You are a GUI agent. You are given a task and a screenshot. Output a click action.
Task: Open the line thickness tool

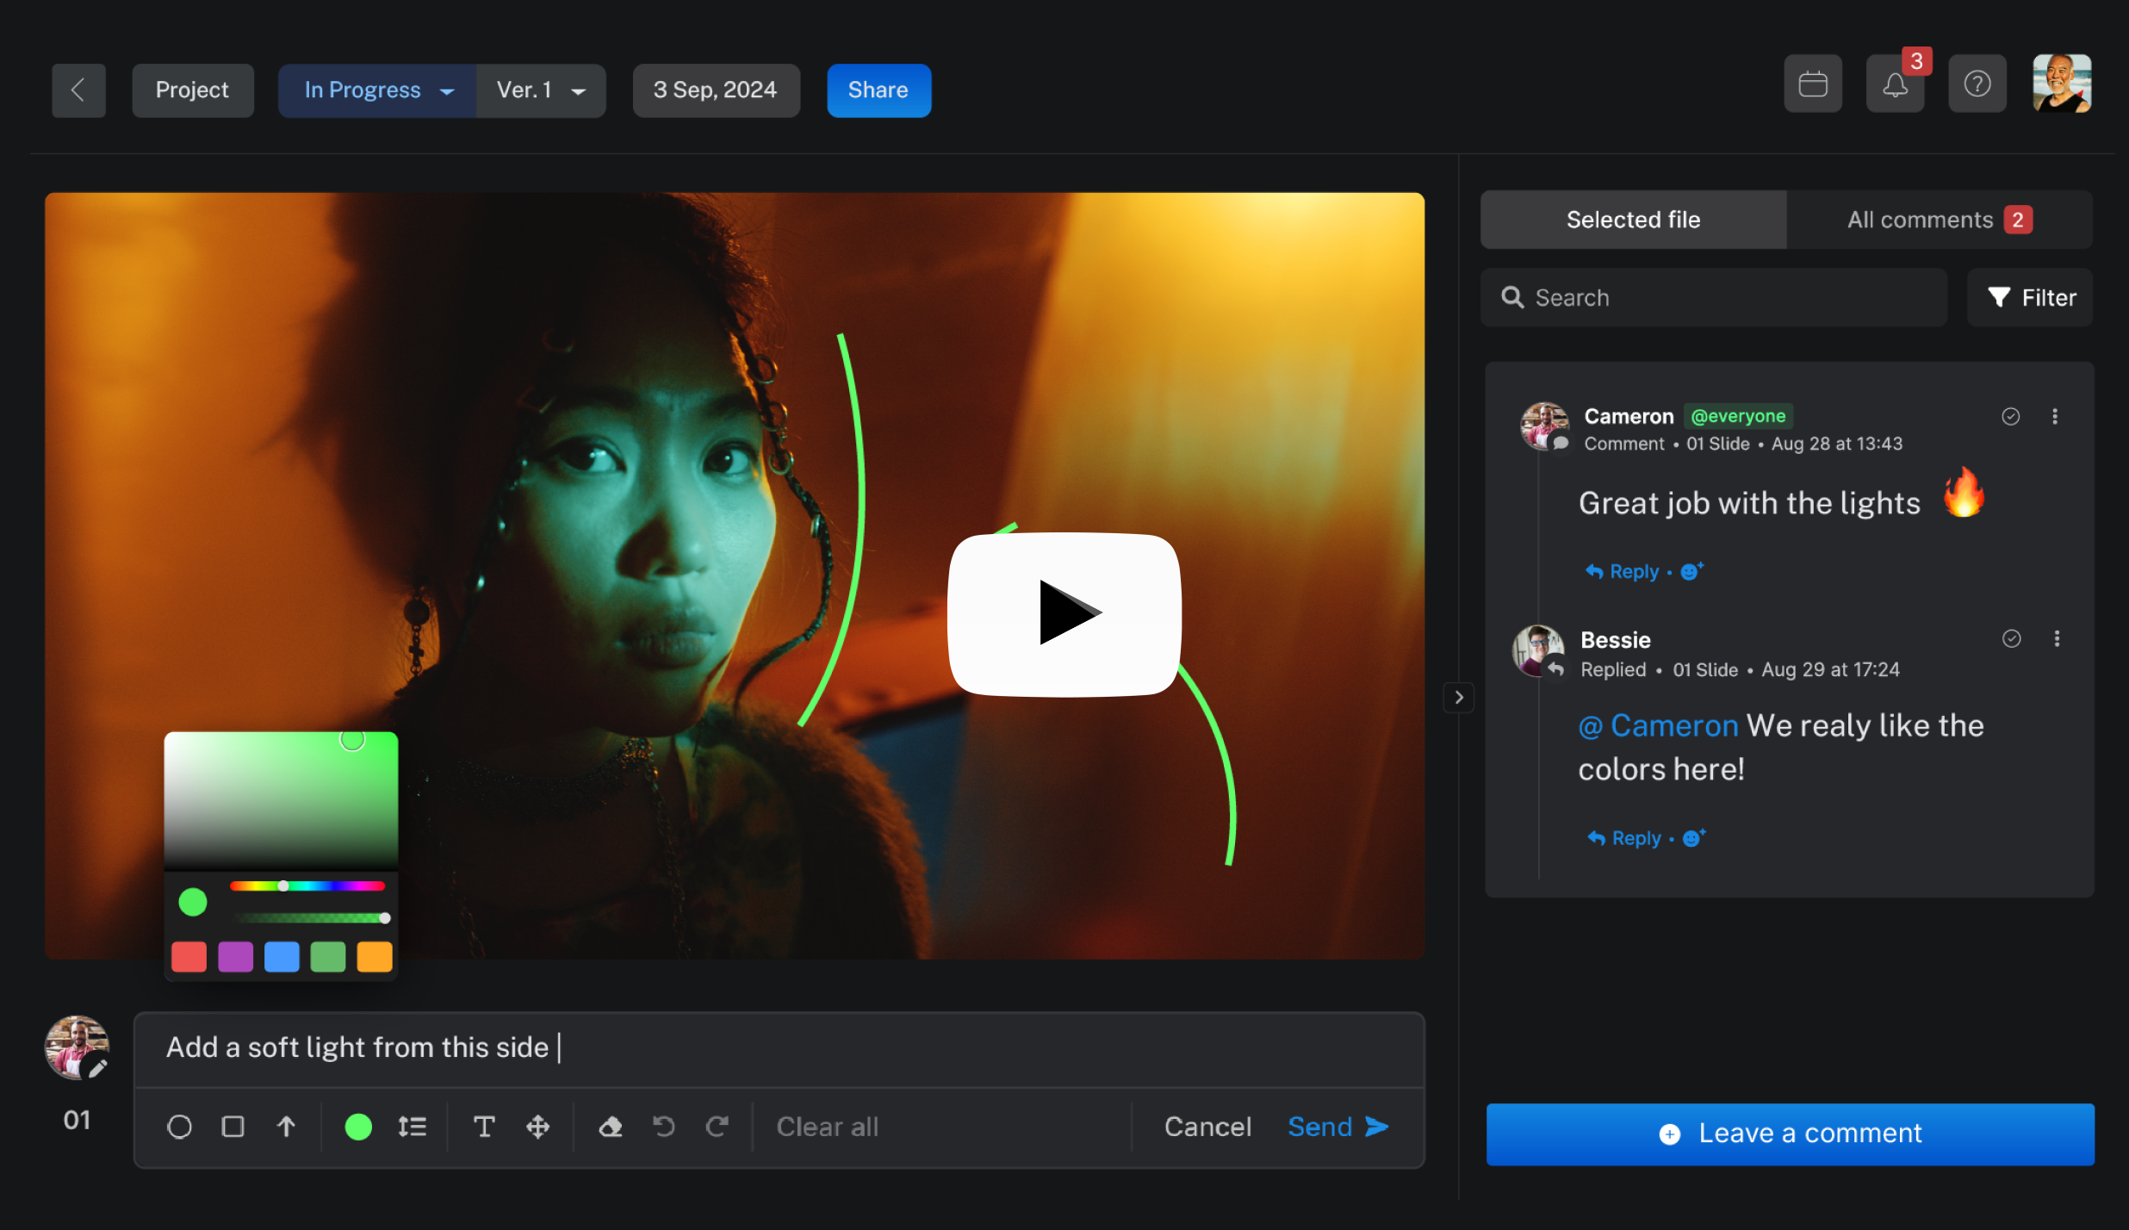[413, 1127]
